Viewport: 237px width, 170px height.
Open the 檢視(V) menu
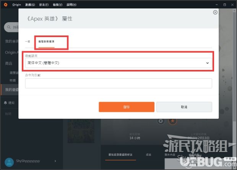tap(58, 5)
